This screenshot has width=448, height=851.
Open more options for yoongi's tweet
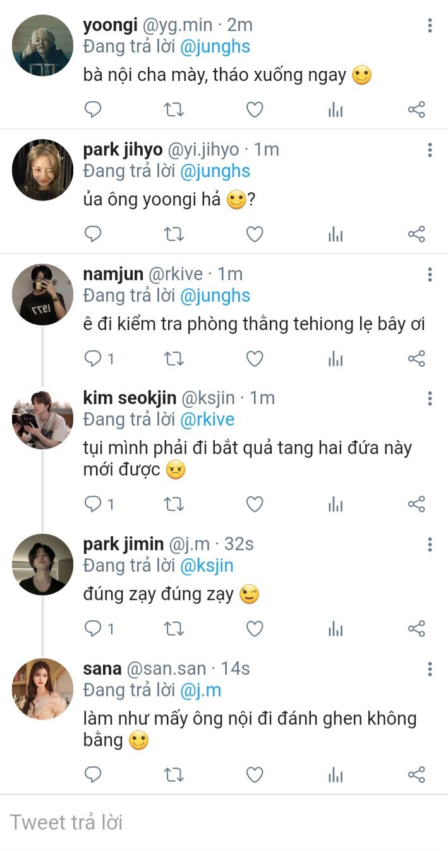click(430, 26)
